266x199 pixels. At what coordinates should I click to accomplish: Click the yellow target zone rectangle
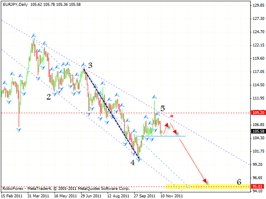click(208, 186)
